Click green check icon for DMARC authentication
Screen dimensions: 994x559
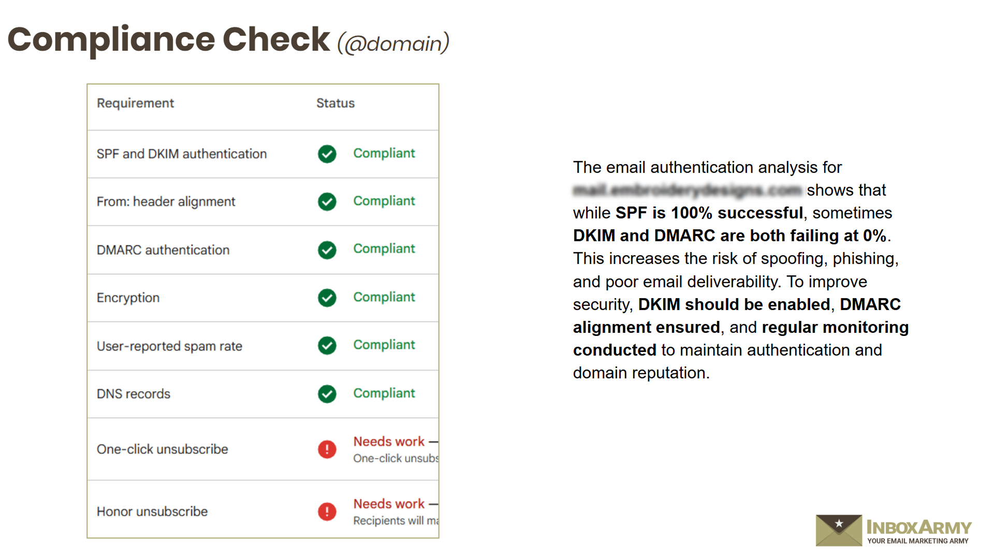click(327, 250)
